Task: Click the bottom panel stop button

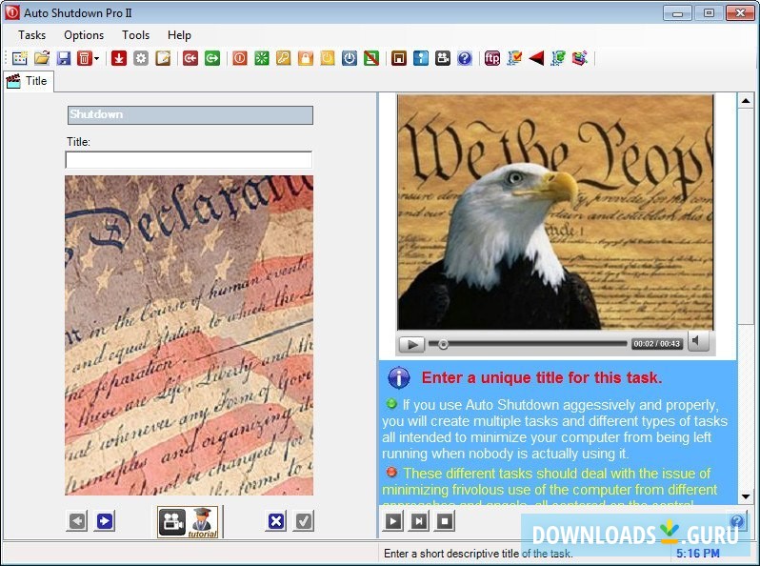Action: click(x=445, y=521)
